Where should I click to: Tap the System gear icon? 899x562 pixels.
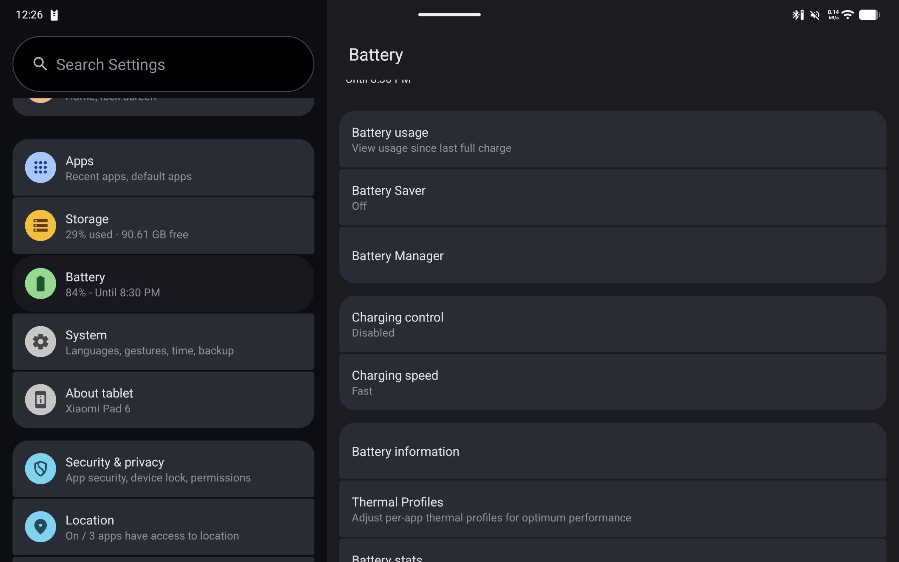tap(40, 341)
